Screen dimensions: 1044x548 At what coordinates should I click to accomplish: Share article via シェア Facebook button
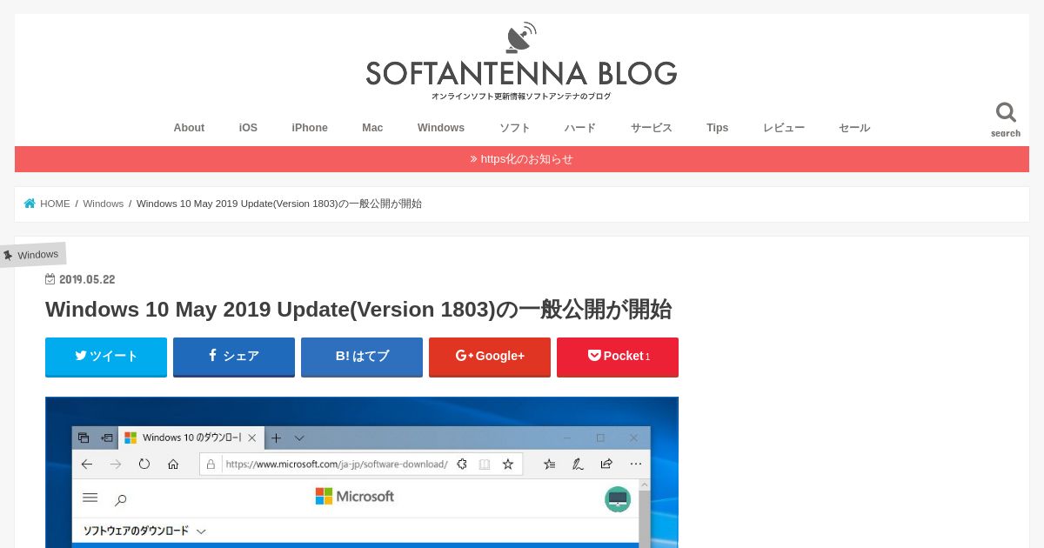(234, 357)
